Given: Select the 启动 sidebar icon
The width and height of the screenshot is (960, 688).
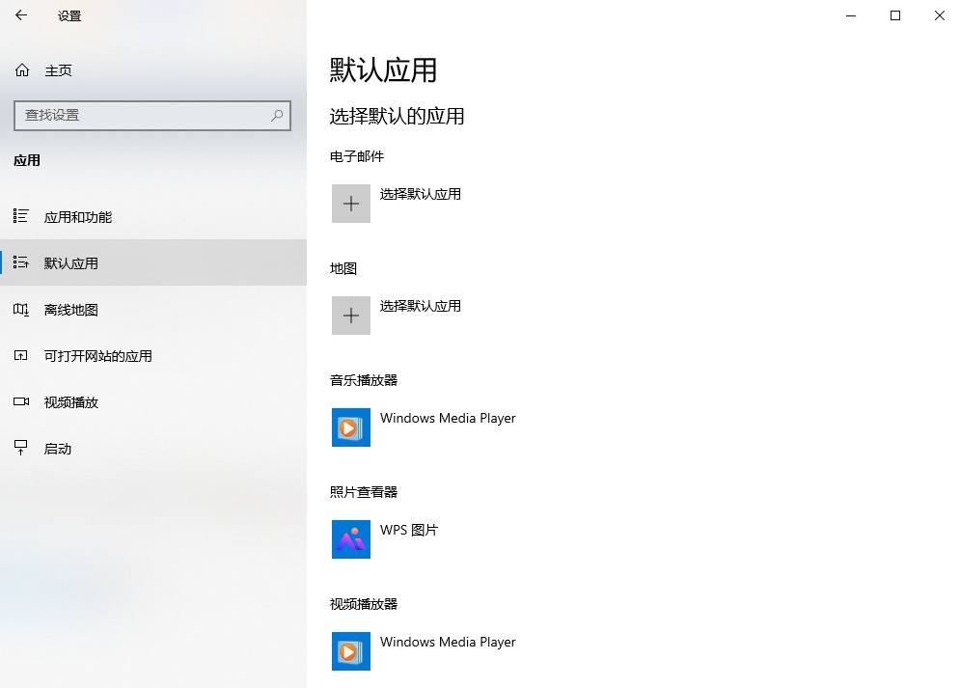Looking at the screenshot, I should click(x=20, y=448).
